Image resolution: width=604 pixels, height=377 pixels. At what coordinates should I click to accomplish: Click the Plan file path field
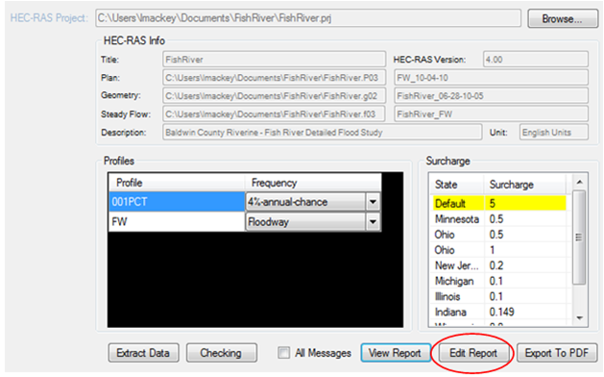tap(274, 78)
